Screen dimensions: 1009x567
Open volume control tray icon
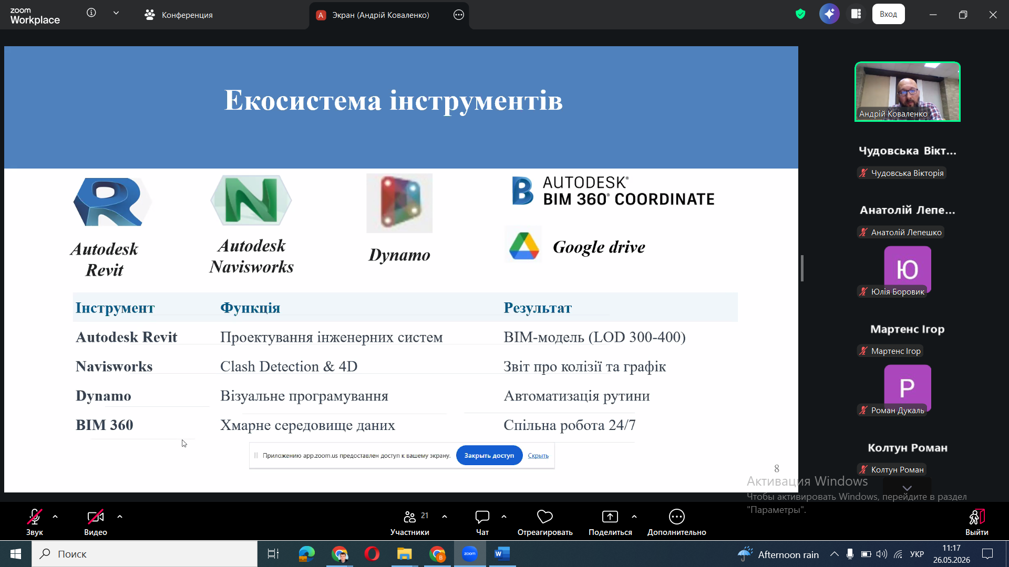(x=882, y=554)
